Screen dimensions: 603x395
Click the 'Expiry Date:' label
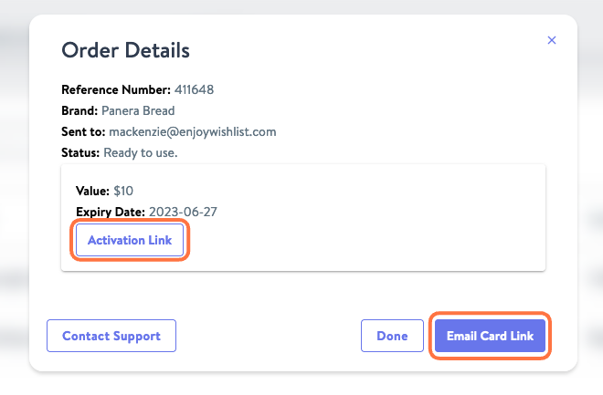pyautogui.click(x=111, y=212)
